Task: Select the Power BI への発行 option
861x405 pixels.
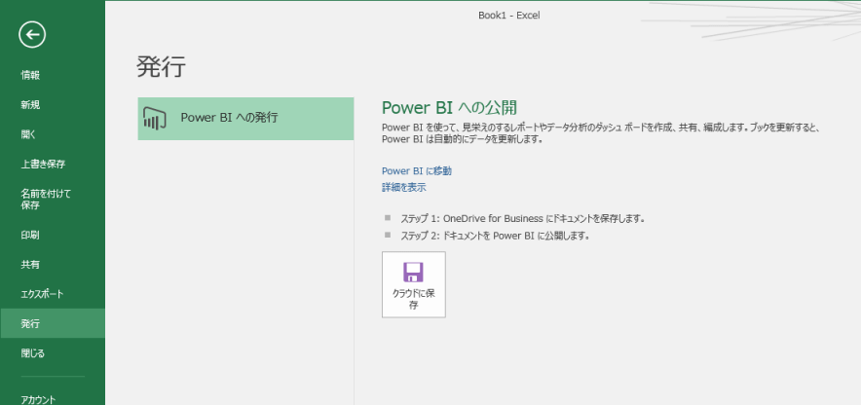Action: [x=245, y=119]
